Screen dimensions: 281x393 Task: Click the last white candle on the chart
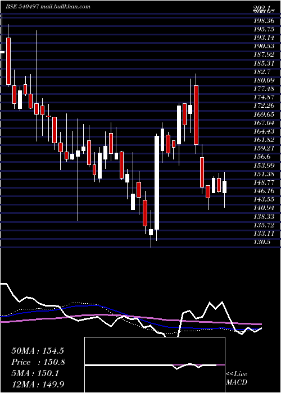click(224, 187)
